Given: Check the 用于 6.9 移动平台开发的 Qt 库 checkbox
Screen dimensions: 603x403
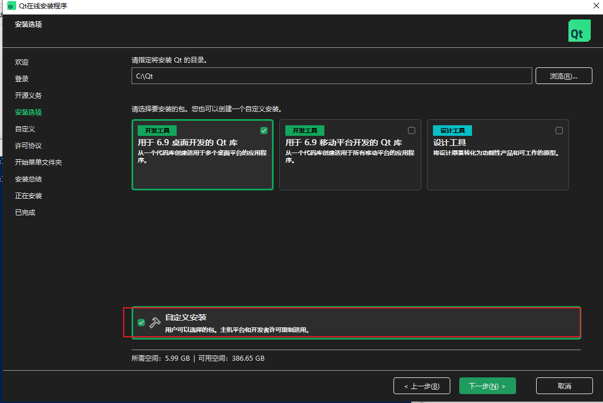Looking at the screenshot, I should click(x=411, y=131).
